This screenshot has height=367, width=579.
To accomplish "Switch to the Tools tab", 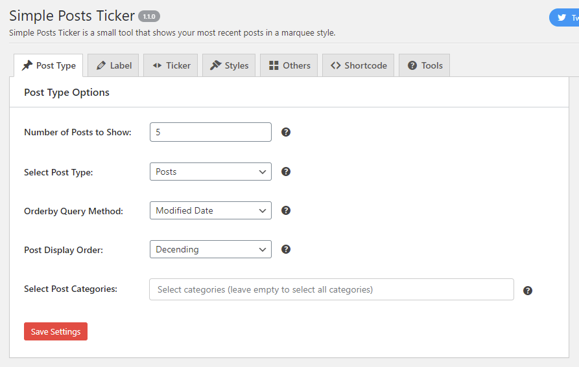I will (x=424, y=65).
